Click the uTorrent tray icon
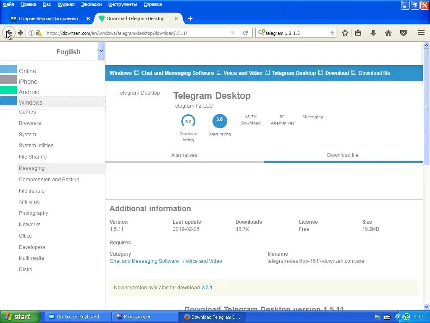The image size is (430, 323). 406,317
